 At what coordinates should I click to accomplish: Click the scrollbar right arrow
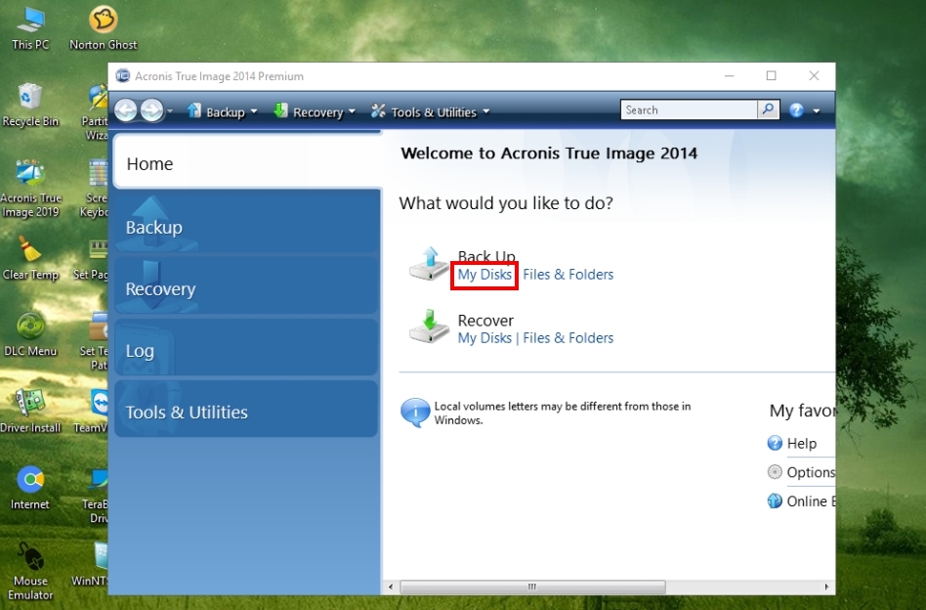pos(826,587)
